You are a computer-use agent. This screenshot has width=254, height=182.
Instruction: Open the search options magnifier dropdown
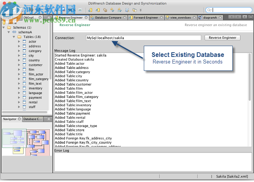[x=210, y=10]
